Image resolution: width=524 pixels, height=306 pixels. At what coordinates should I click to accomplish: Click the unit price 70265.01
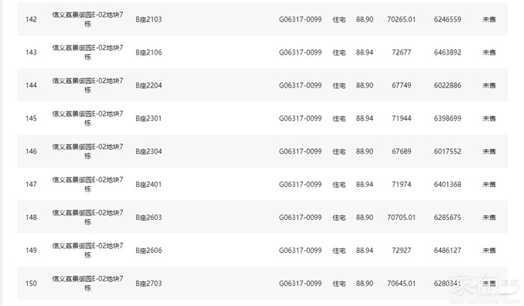[400, 19]
